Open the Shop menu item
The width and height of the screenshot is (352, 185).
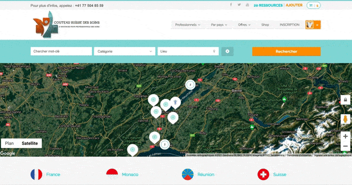coord(265,25)
